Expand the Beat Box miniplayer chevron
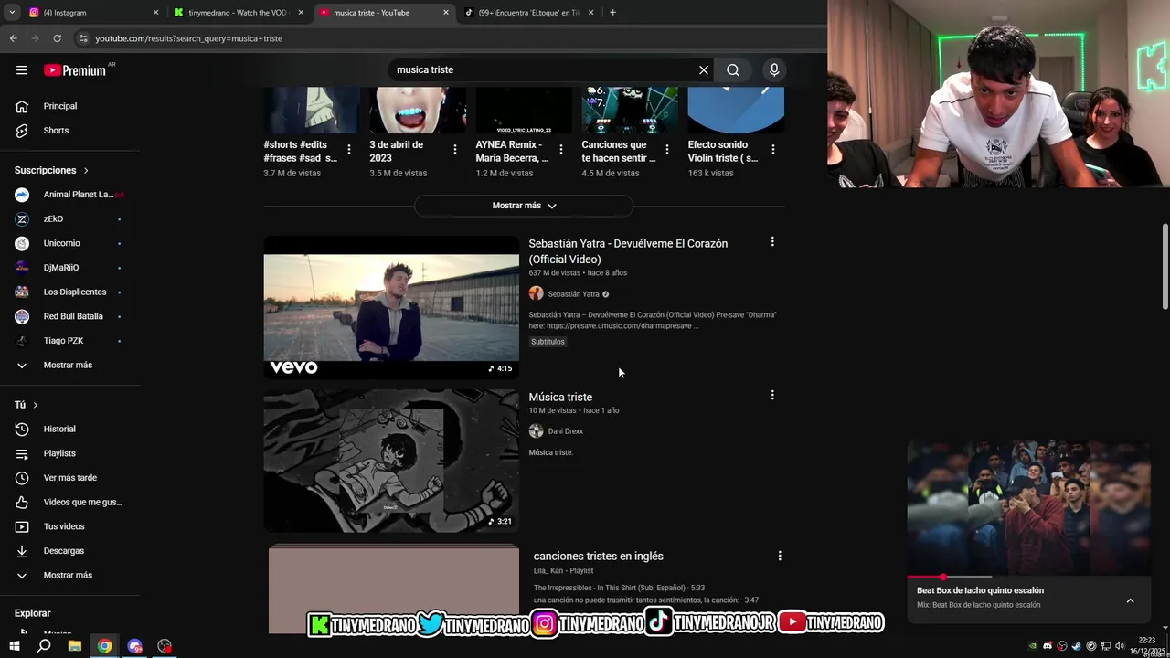Image resolution: width=1170 pixels, height=658 pixels. click(1130, 601)
